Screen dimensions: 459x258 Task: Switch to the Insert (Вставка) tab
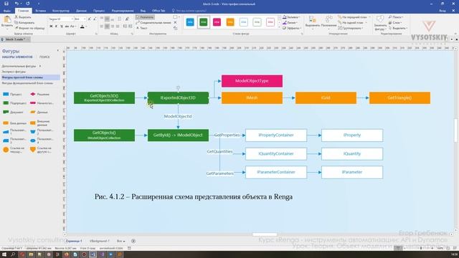pyautogui.click(x=40, y=11)
